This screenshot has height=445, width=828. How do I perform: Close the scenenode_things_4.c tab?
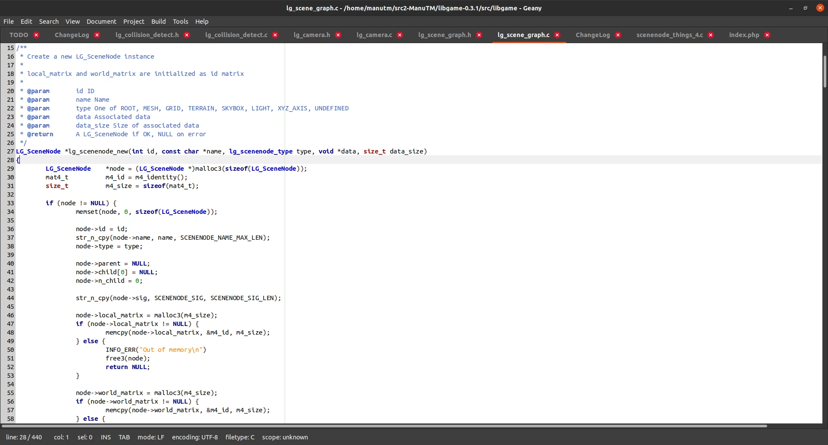coord(711,35)
